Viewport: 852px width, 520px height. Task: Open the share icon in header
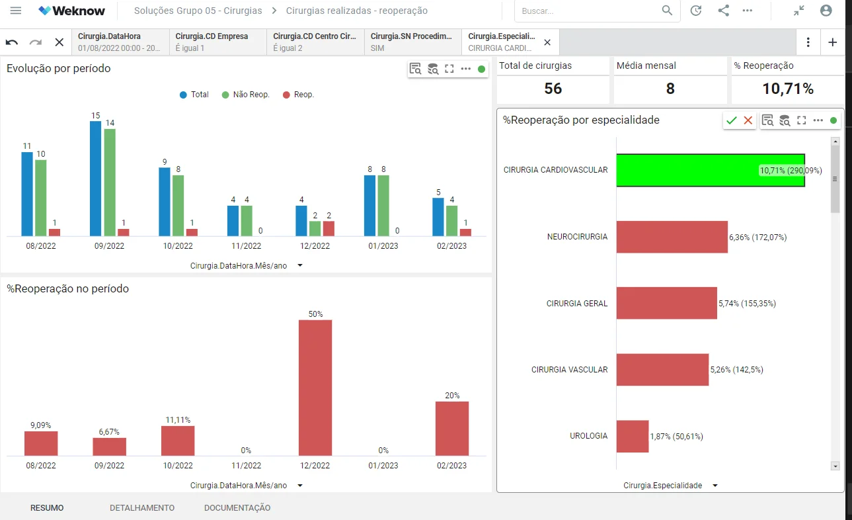(x=724, y=11)
